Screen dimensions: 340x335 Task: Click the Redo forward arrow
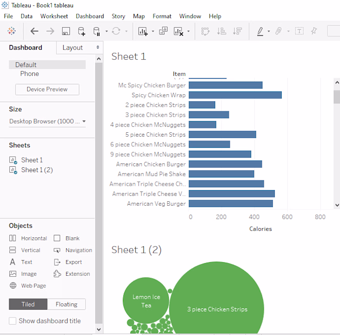(x=50, y=31)
